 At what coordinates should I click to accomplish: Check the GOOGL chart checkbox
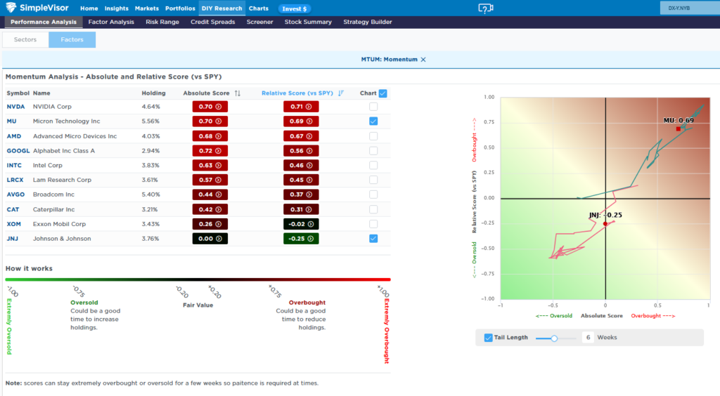coord(373,151)
